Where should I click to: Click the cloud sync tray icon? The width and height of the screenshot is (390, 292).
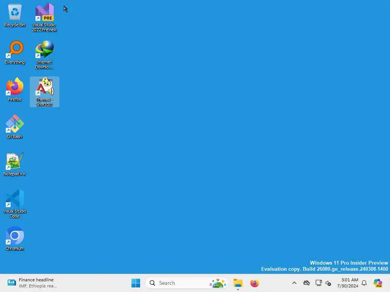(x=307, y=283)
